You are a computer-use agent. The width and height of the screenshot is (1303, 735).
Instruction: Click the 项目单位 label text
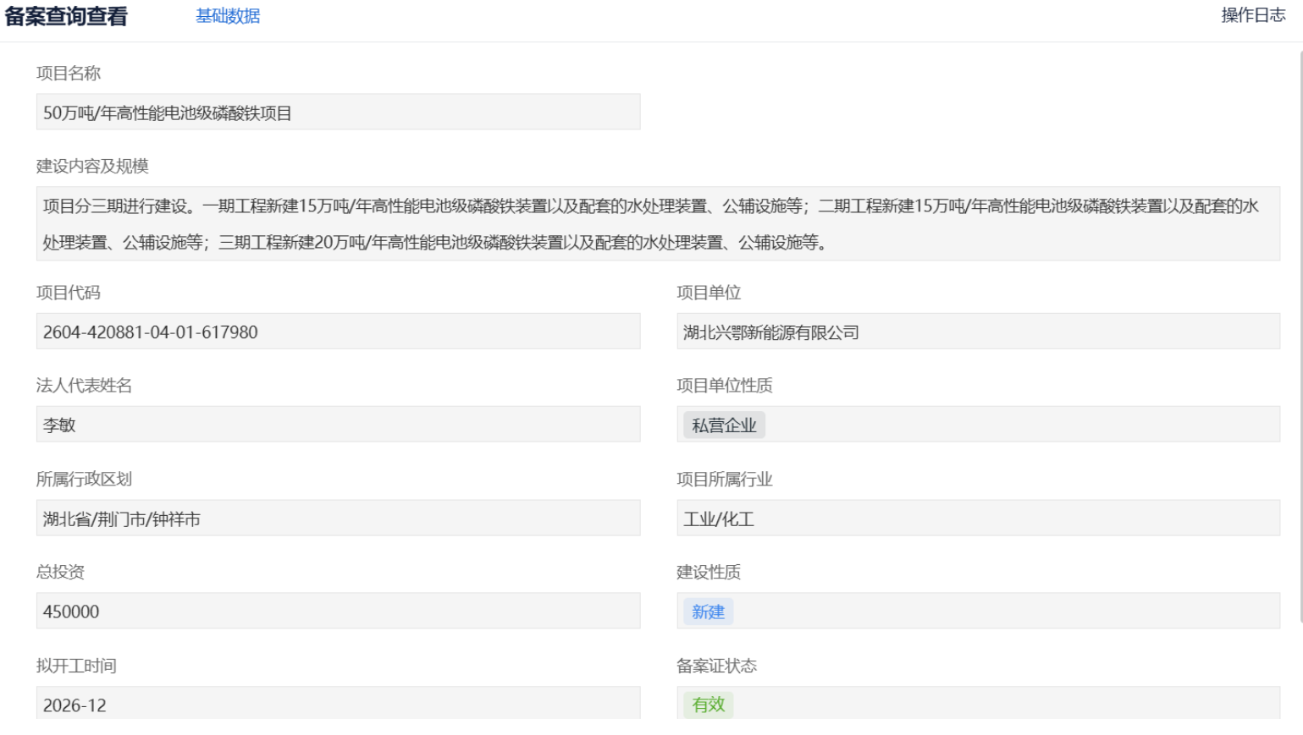click(x=708, y=293)
